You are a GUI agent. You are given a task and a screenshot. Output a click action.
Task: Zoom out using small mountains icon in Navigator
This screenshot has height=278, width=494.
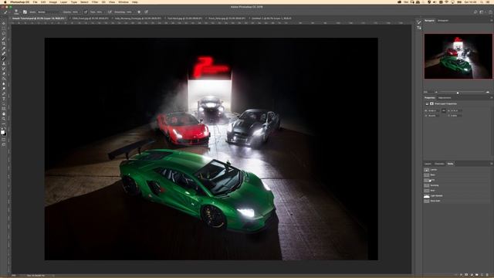coord(436,92)
